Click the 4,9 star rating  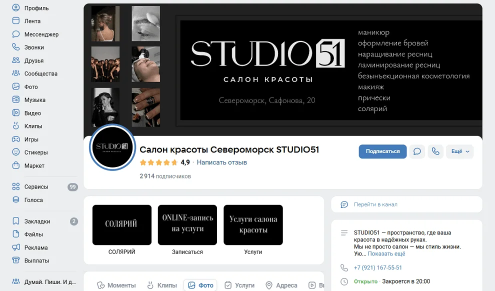(x=165, y=162)
